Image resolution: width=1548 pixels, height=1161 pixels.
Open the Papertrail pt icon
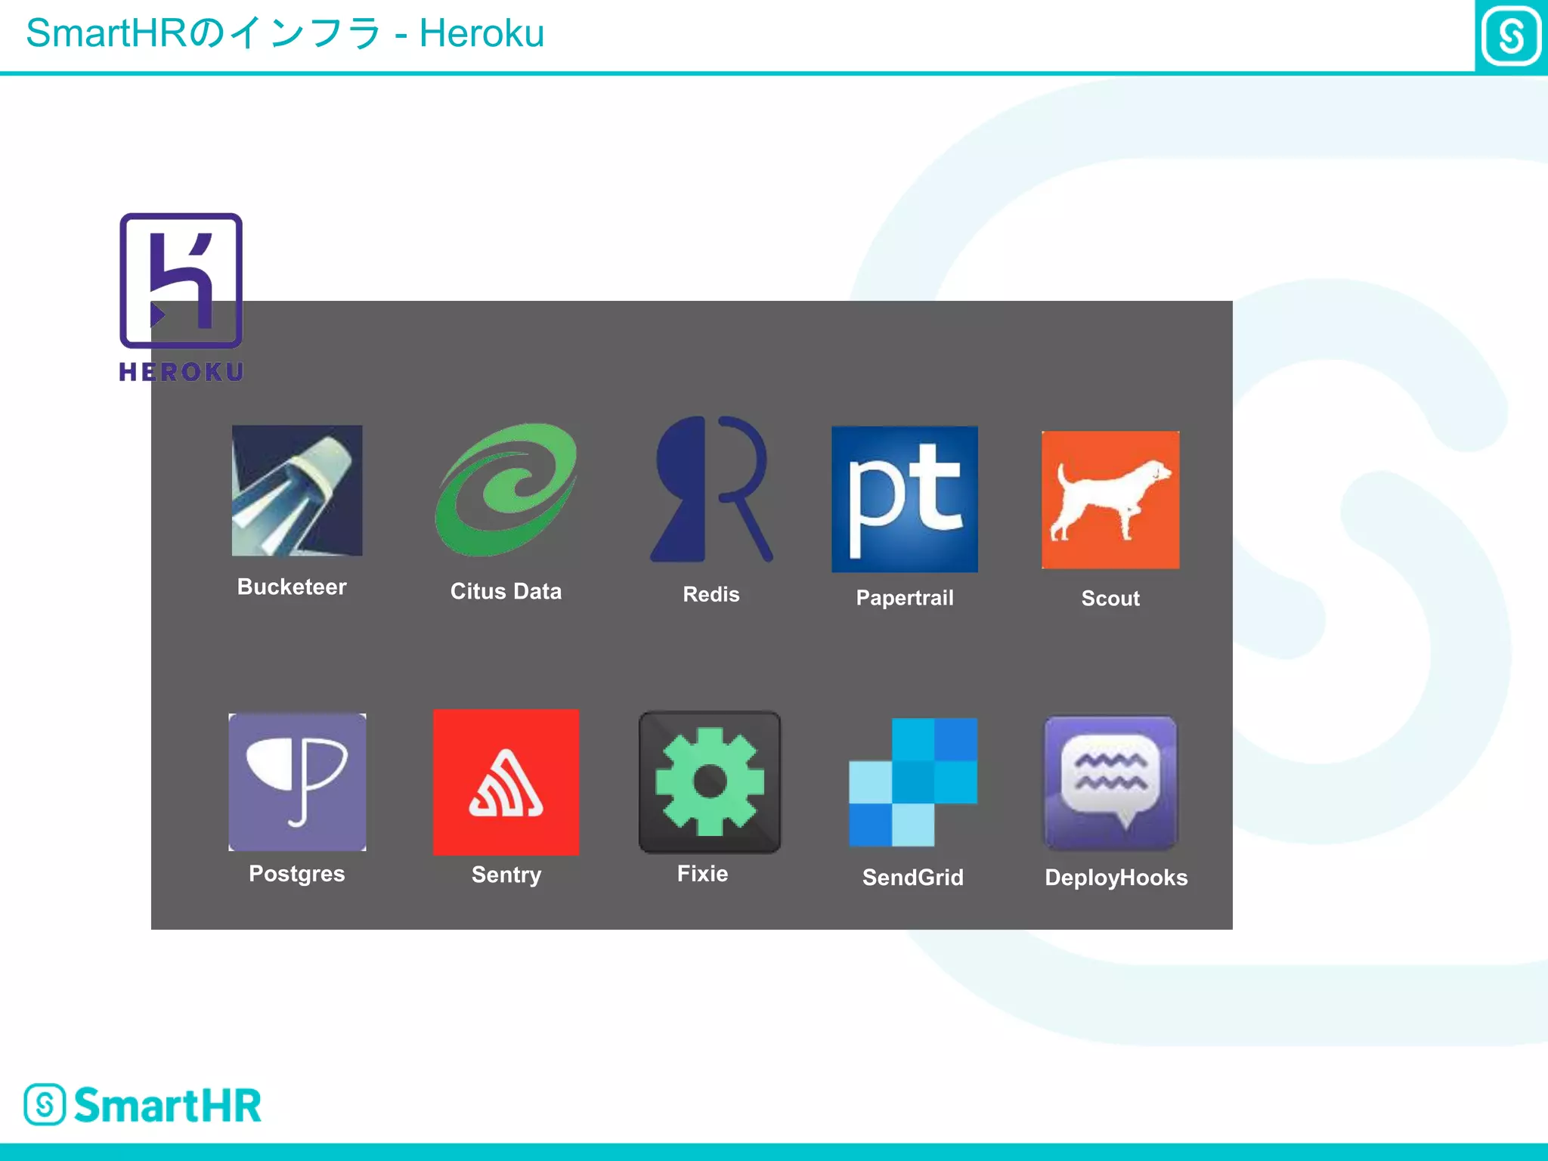[x=904, y=499]
